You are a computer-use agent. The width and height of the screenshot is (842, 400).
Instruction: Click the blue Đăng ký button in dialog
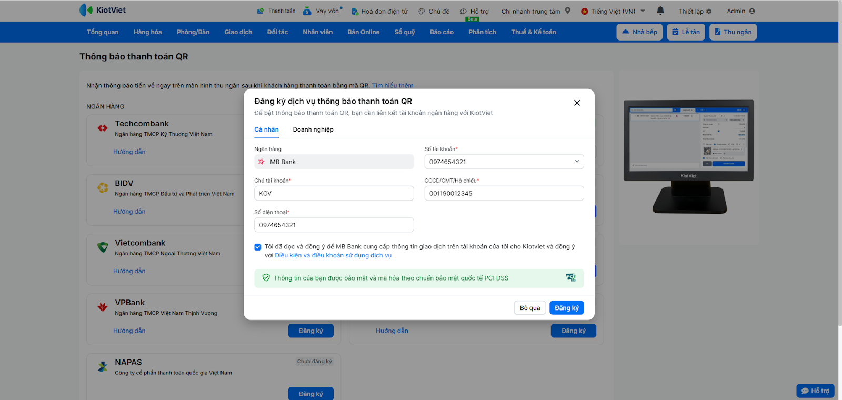(x=566, y=308)
